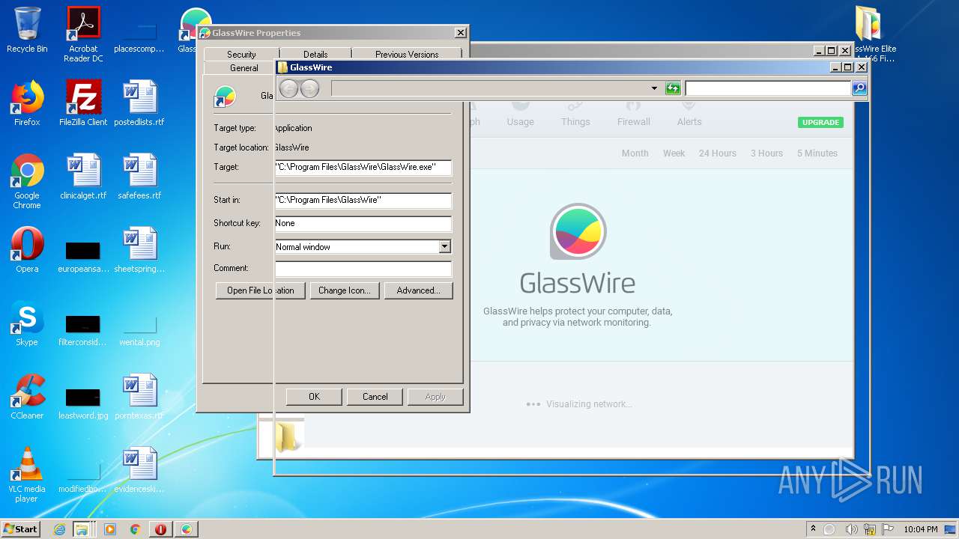This screenshot has height=539, width=959.
Task: Select the Skype desktop shortcut
Action: (x=27, y=323)
